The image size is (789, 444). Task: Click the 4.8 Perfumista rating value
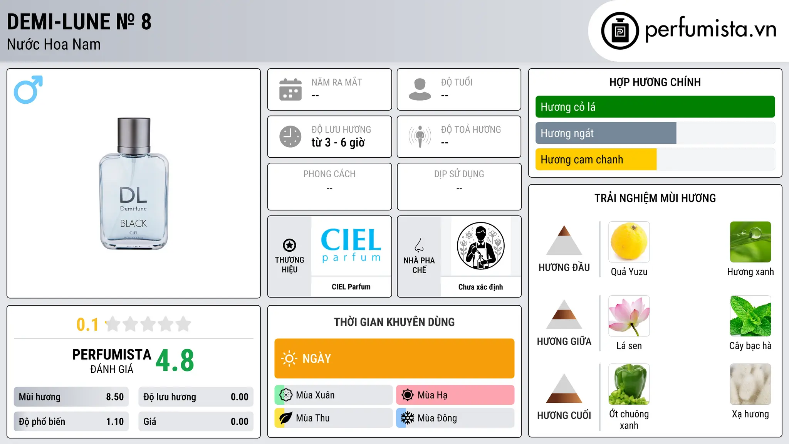pos(175,361)
